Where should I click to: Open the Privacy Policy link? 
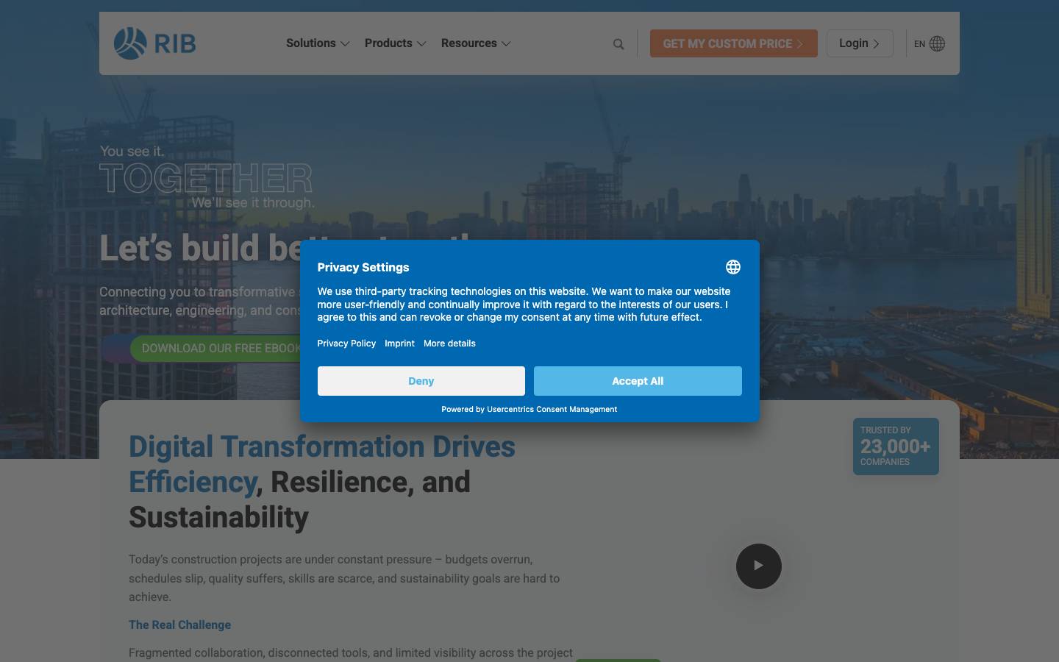tap(346, 344)
